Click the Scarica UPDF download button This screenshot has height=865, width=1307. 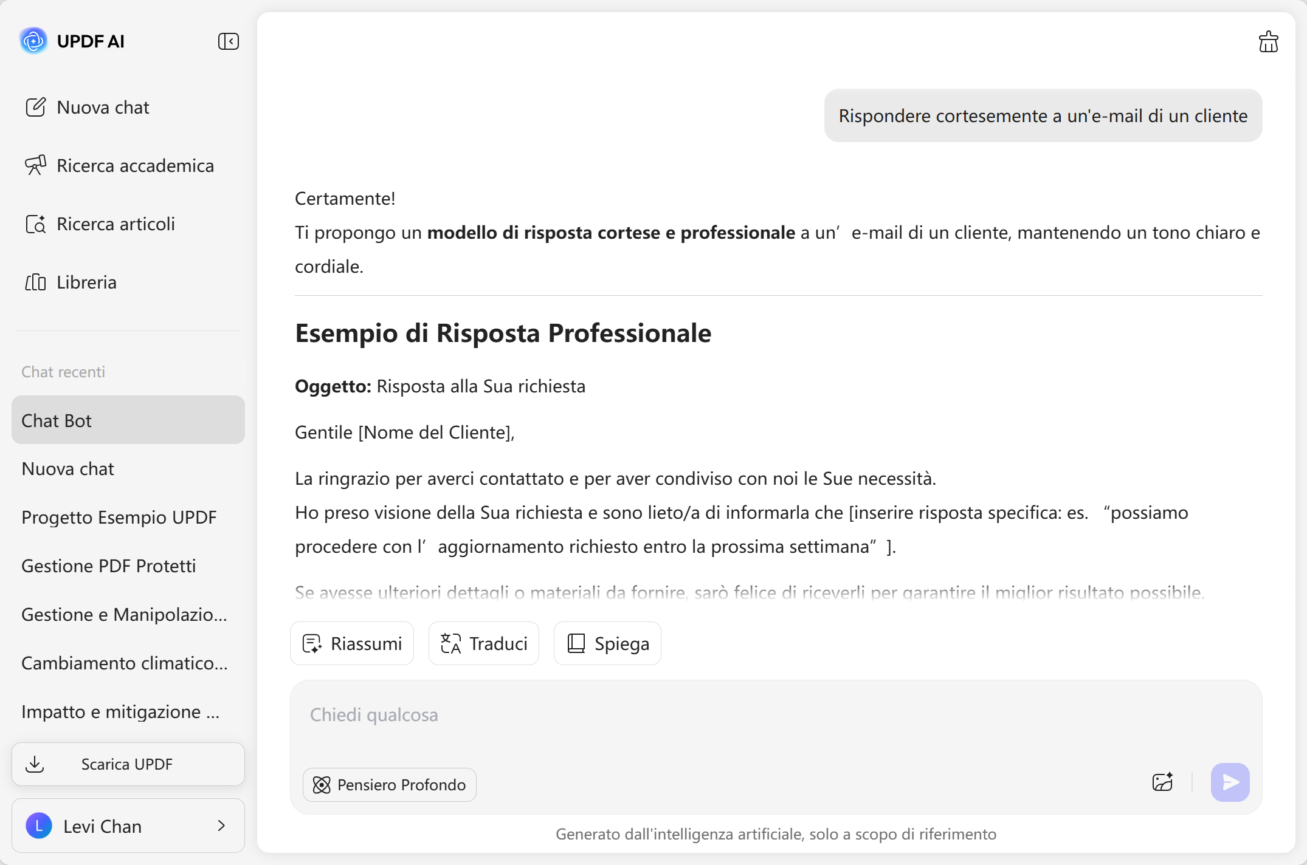[x=128, y=764]
